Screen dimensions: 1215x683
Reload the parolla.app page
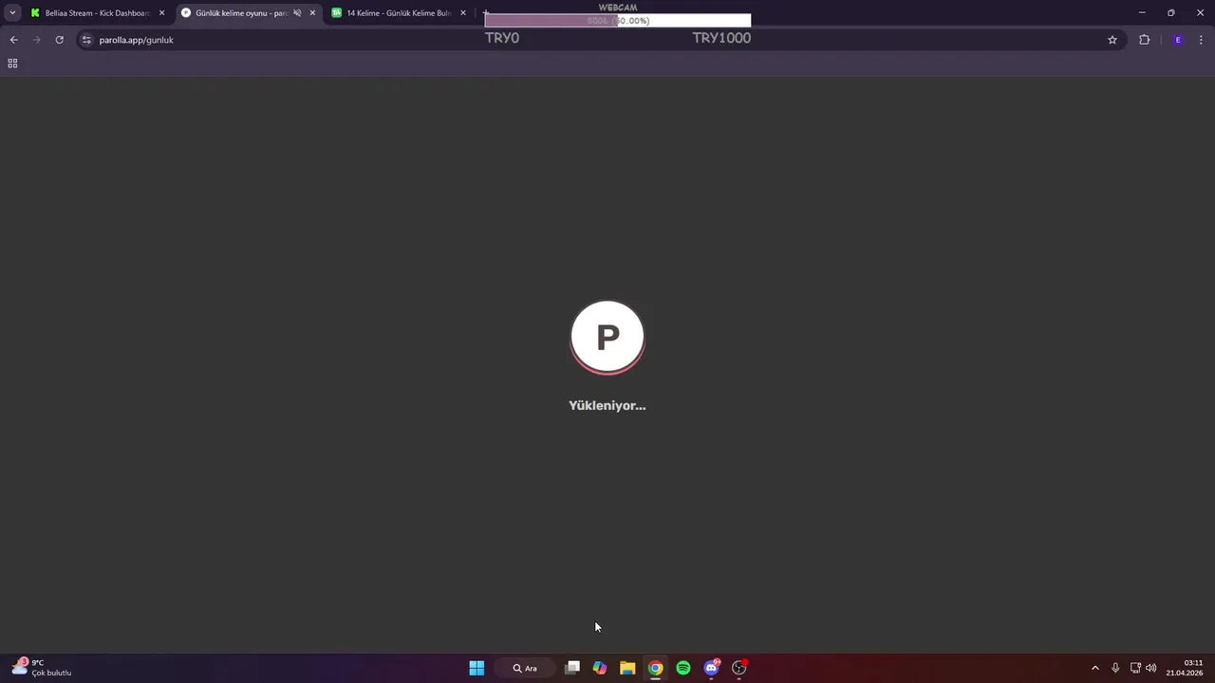59,40
